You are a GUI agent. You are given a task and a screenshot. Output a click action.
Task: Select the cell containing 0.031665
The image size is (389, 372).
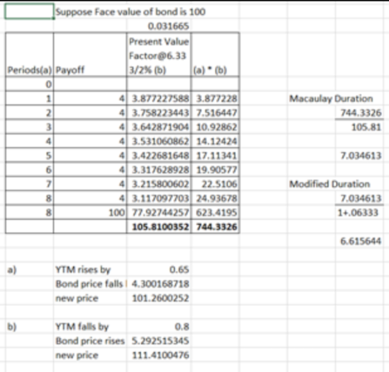point(159,26)
